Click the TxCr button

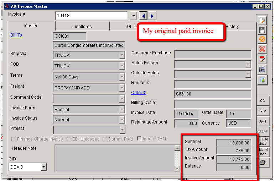[x=262, y=111]
